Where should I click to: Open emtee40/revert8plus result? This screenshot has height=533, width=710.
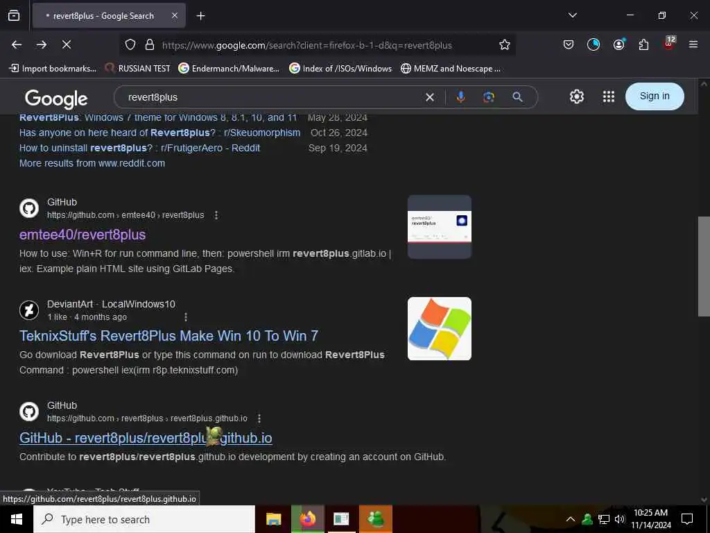click(83, 235)
